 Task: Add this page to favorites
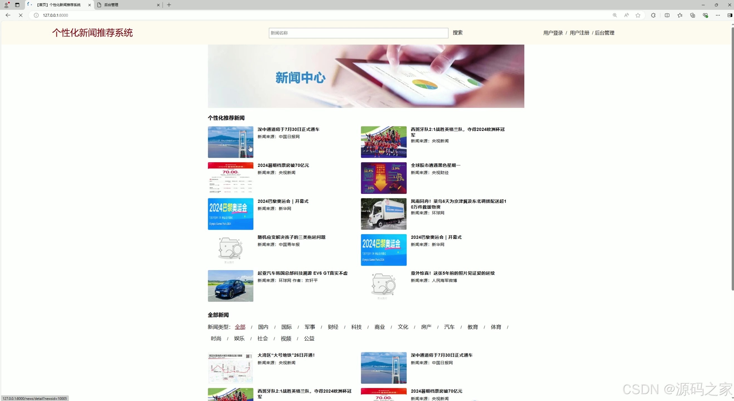pos(638,15)
